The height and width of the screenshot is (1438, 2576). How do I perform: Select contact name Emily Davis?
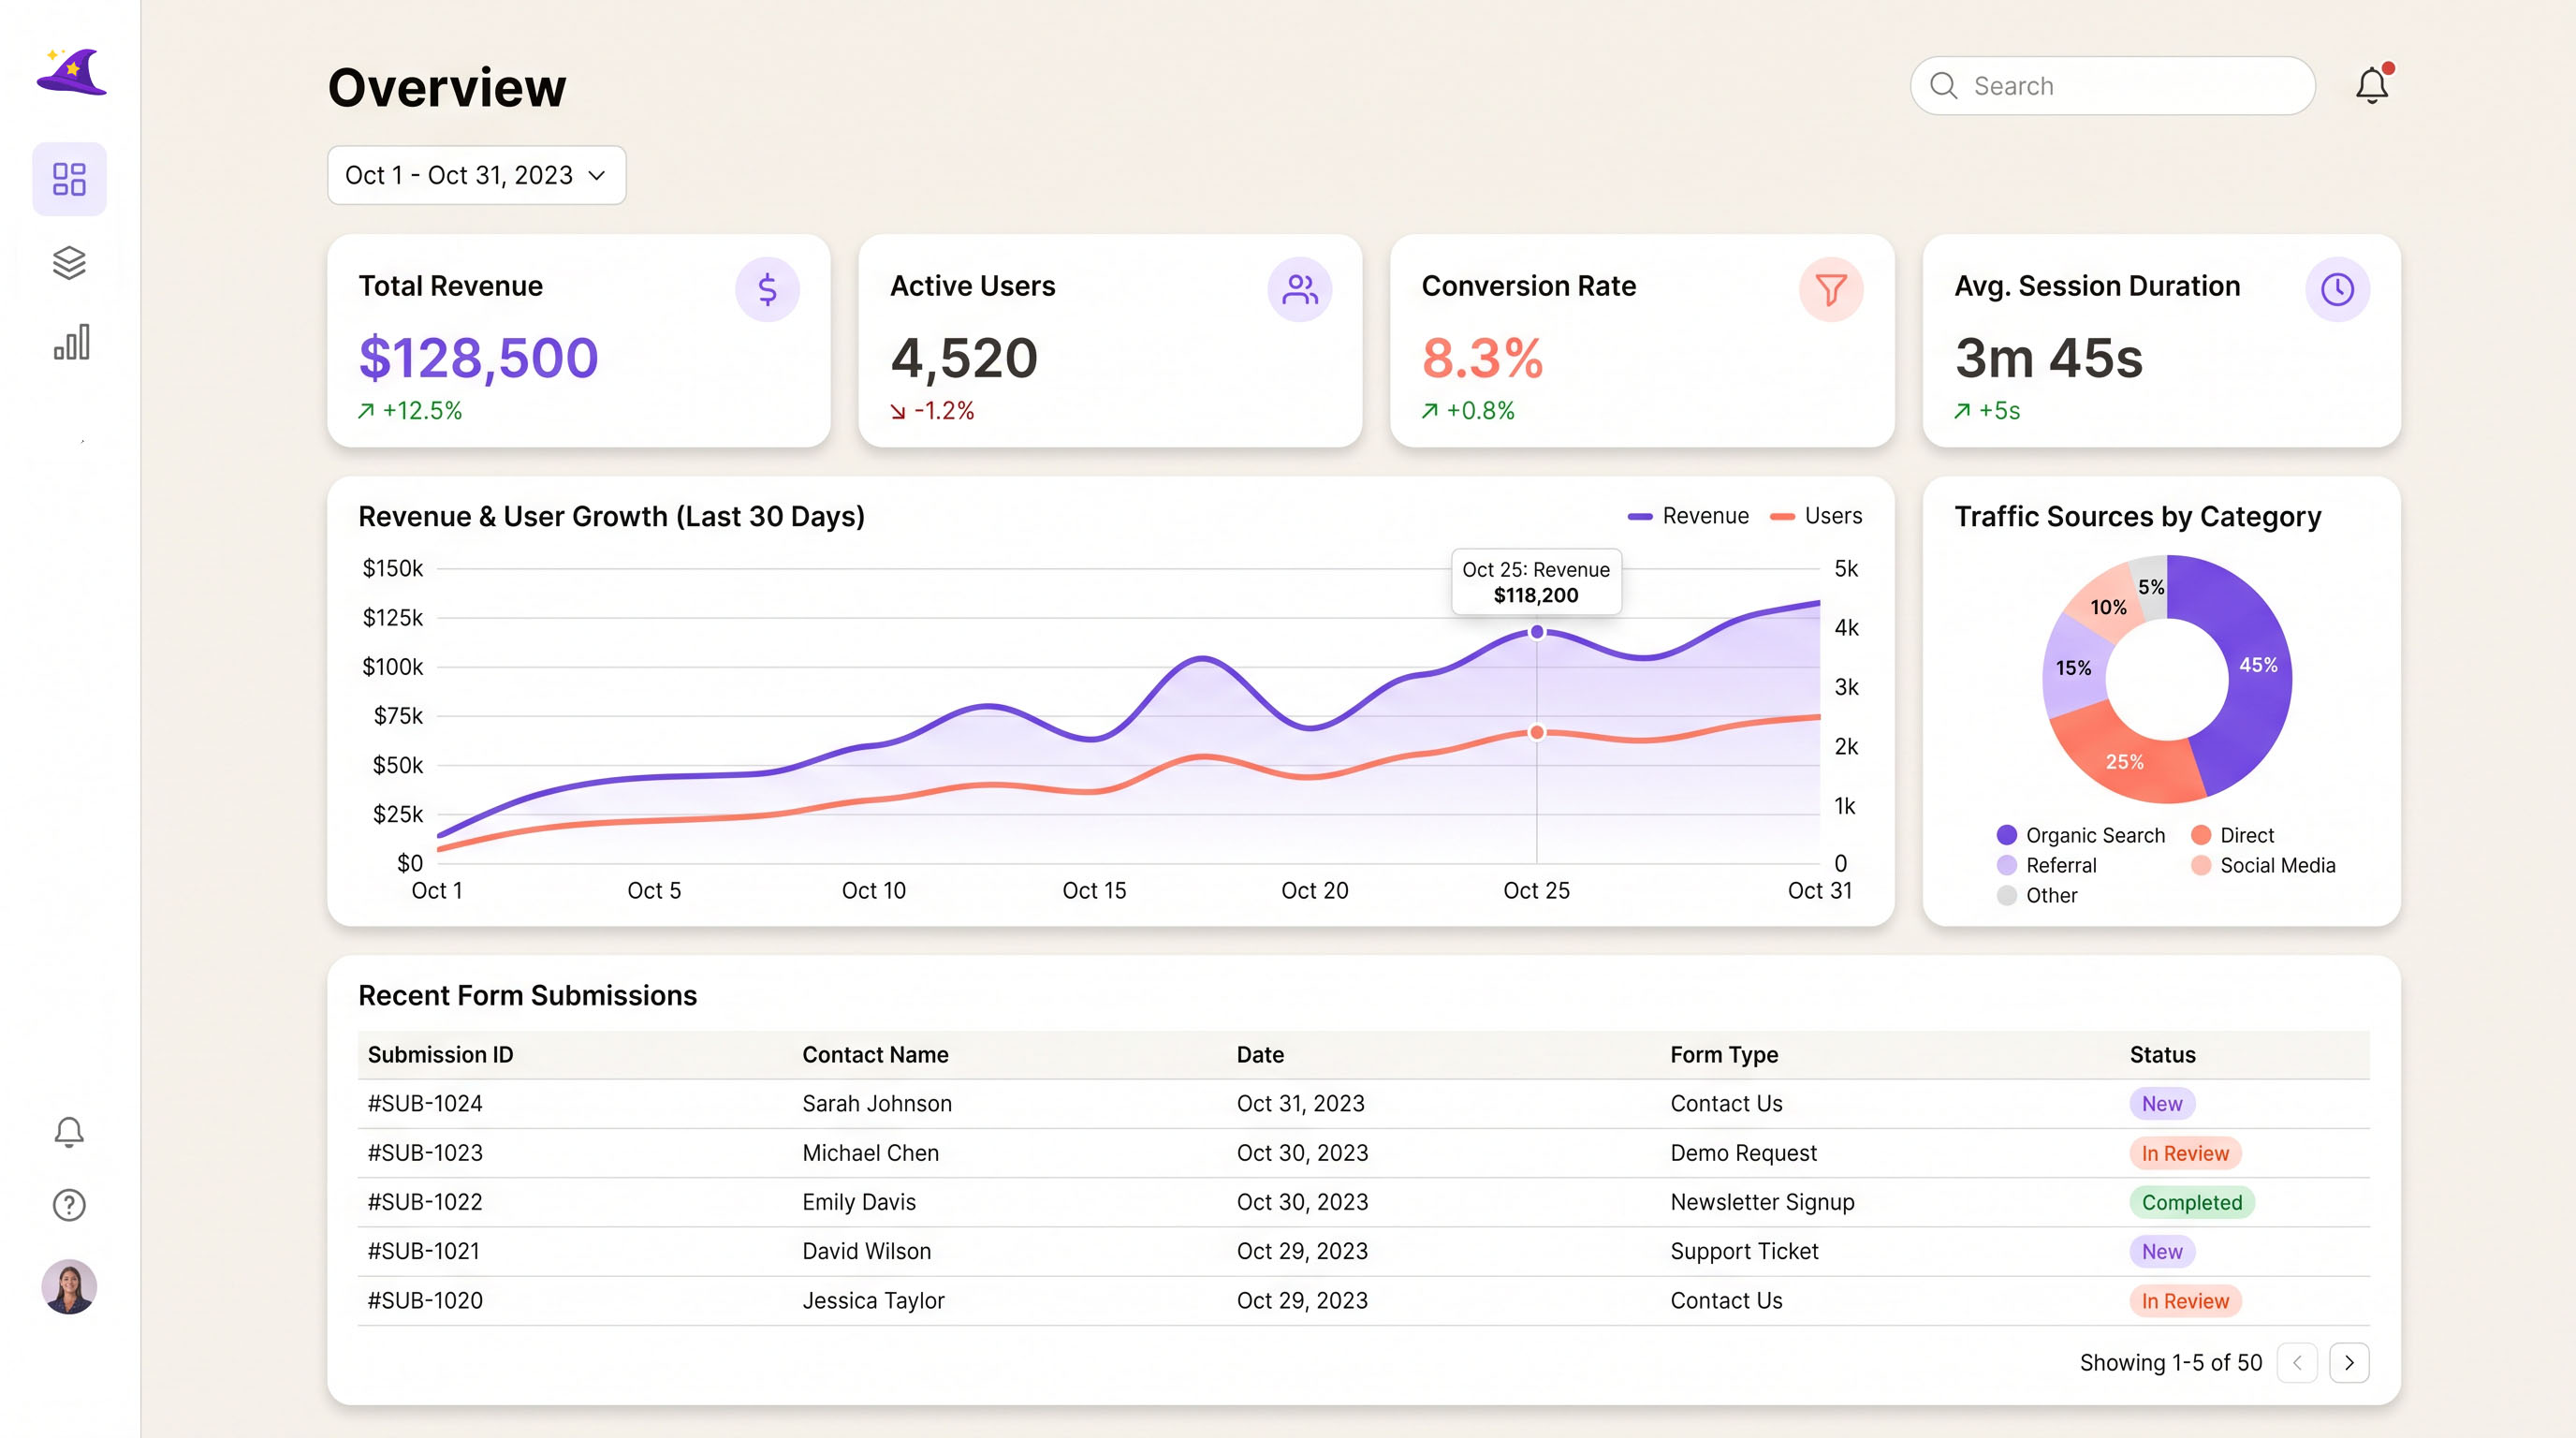859,1201
